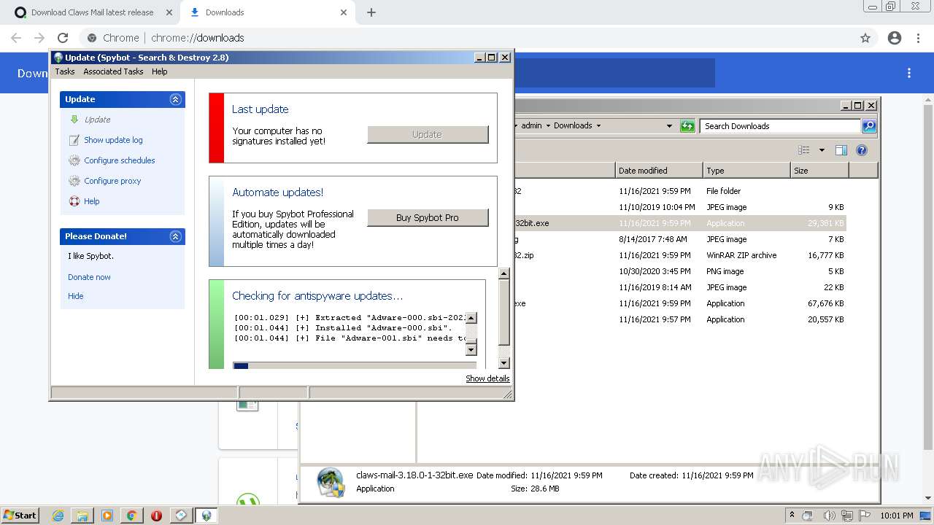Screen dimensions: 934x525
Task: Click the Buy Spybot Pro button
Action: pyautogui.click(x=428, y=217)
